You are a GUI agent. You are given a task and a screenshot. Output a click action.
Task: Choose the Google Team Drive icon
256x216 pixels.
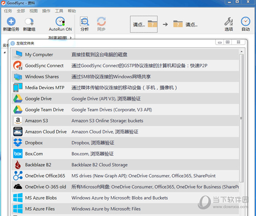click(18, 110)
